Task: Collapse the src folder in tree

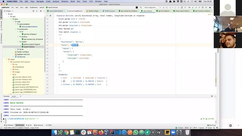Action: click(x=7, y=14)
